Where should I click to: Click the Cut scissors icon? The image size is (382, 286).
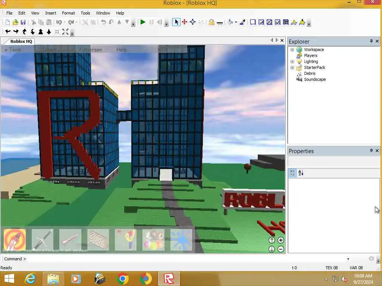click(34, 22)
